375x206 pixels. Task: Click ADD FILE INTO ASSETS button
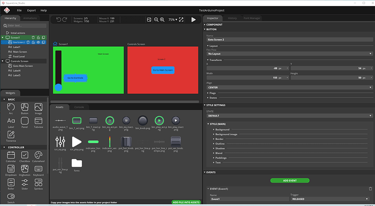click(x=186, y=202)
